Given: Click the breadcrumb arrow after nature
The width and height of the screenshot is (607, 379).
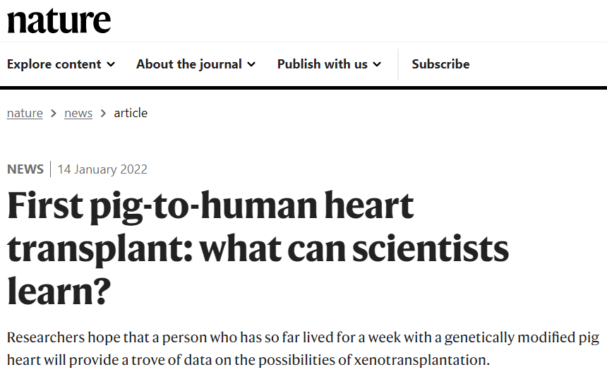Looking at the screenshot, I should [54, 114].
